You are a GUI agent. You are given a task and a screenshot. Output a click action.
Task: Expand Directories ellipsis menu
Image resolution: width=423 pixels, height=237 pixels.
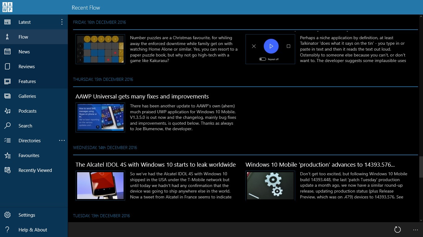click(x=62, y=140)
